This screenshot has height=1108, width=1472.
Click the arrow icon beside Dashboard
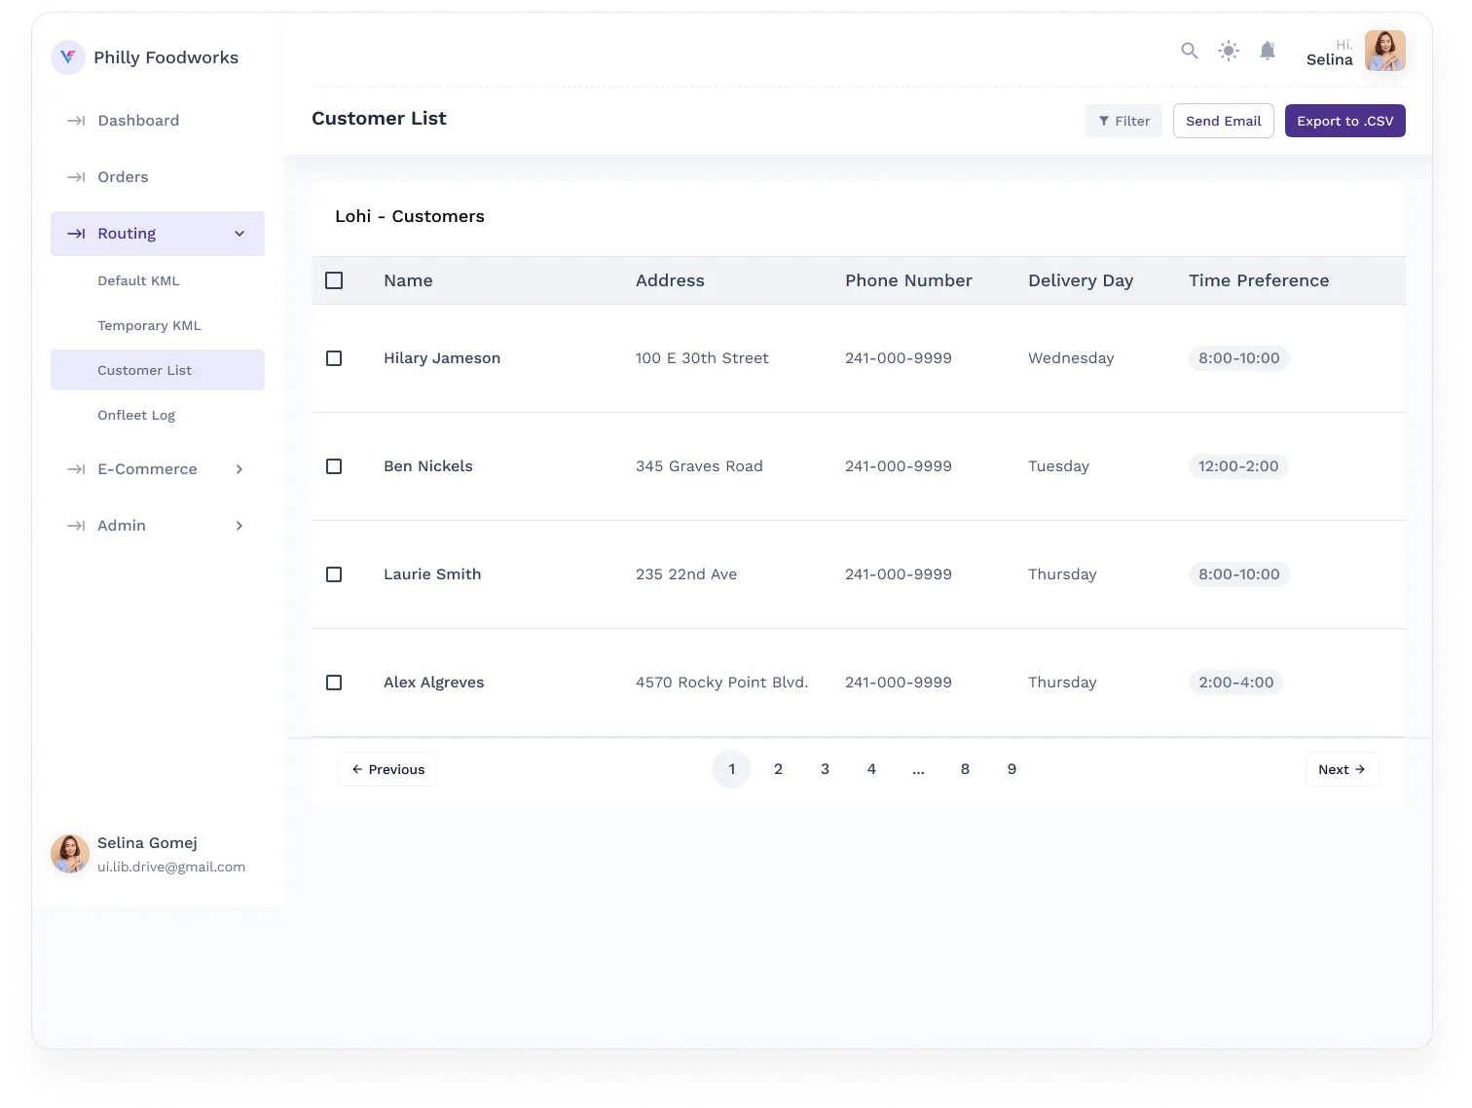pos(76,121)
